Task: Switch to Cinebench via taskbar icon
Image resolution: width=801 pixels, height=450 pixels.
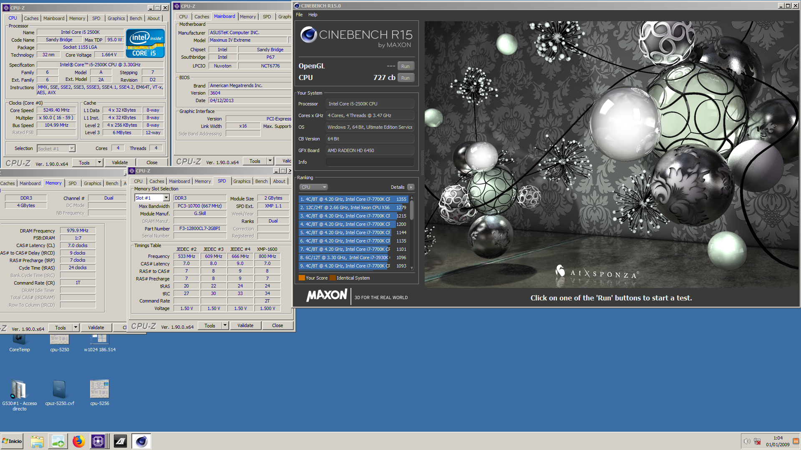Action: click(x=141, y=441)
